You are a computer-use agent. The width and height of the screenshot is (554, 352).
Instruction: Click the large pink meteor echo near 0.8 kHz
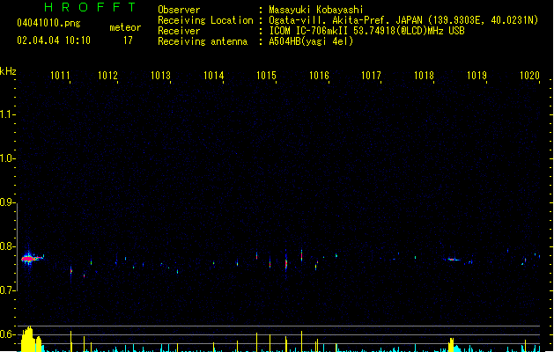pyautogui.click(x=28, y=259)
